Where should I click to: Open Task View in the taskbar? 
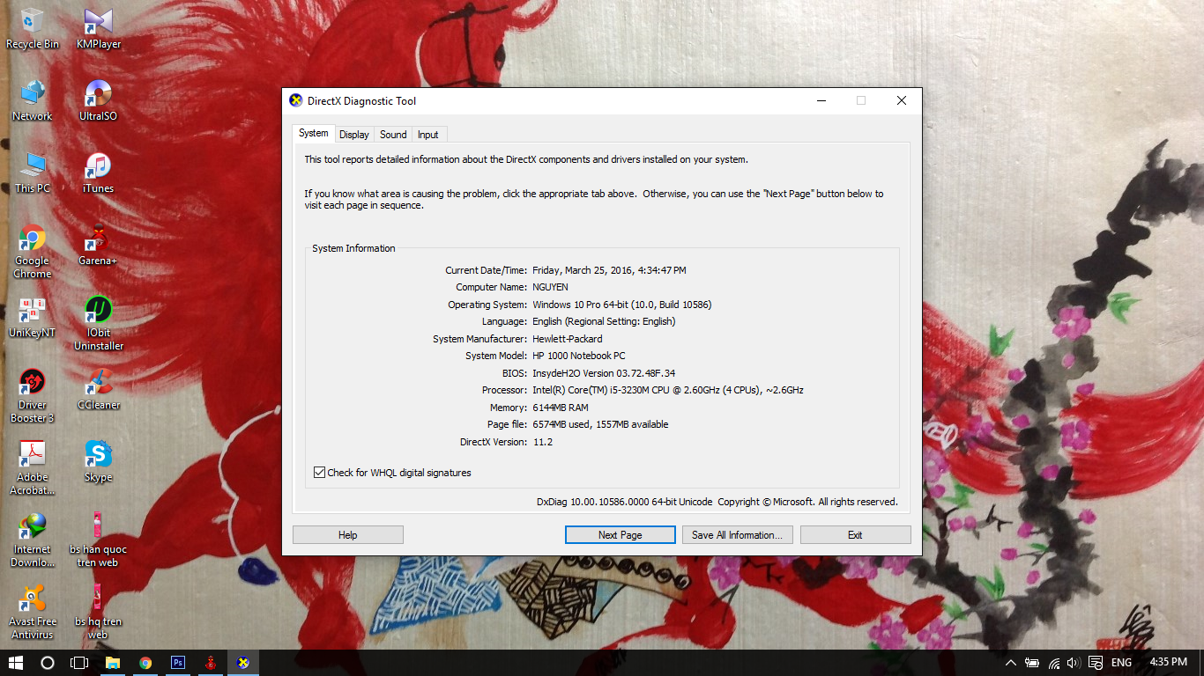point(79,663)
